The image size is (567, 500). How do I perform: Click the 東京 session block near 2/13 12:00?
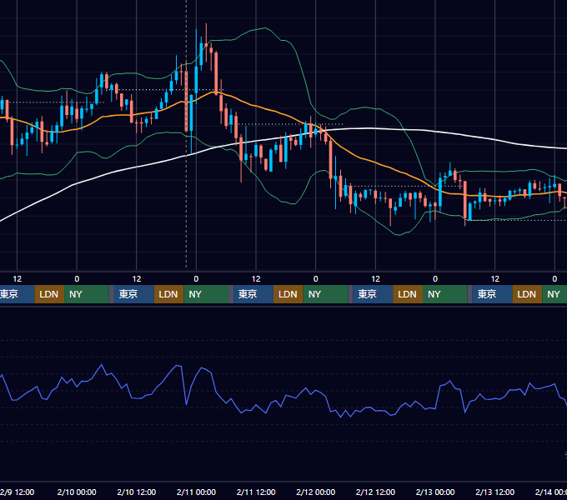click(492, 294)
